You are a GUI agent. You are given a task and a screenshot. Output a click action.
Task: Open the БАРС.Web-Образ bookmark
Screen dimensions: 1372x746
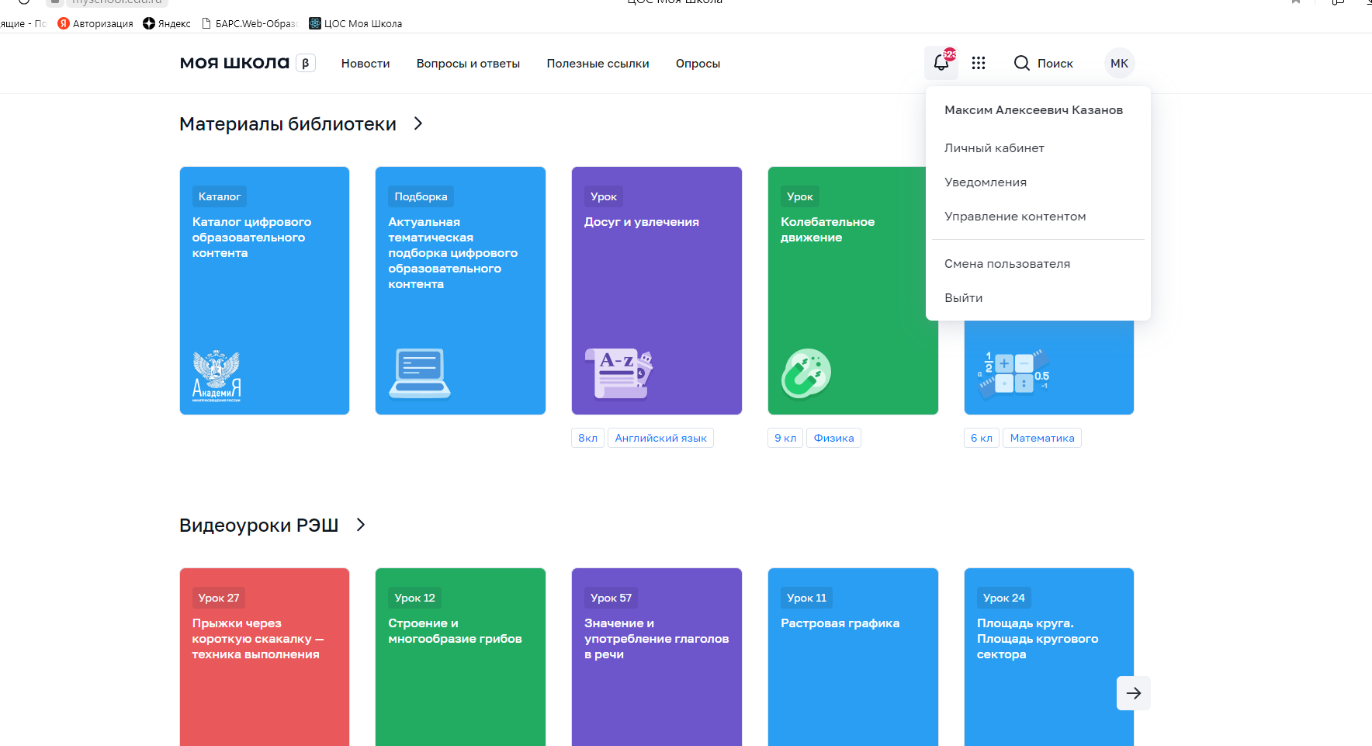pos(250,23)
